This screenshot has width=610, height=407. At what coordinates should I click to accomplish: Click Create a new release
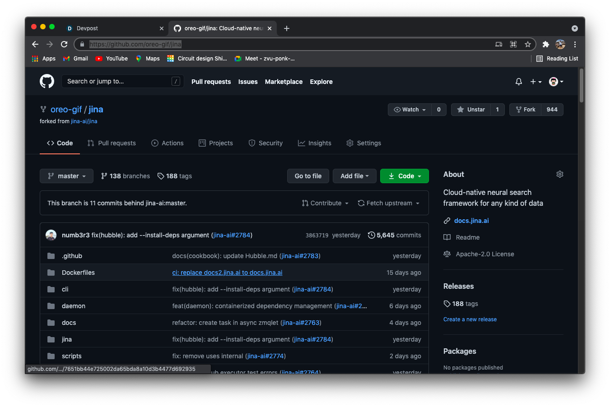pyautogui.click(x=470, y=319)
